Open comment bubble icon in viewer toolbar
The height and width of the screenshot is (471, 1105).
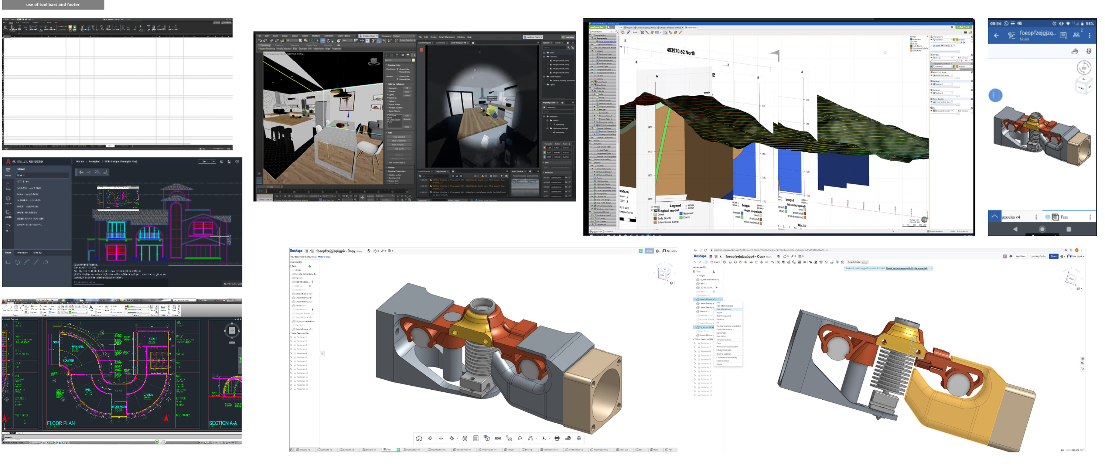520,438
